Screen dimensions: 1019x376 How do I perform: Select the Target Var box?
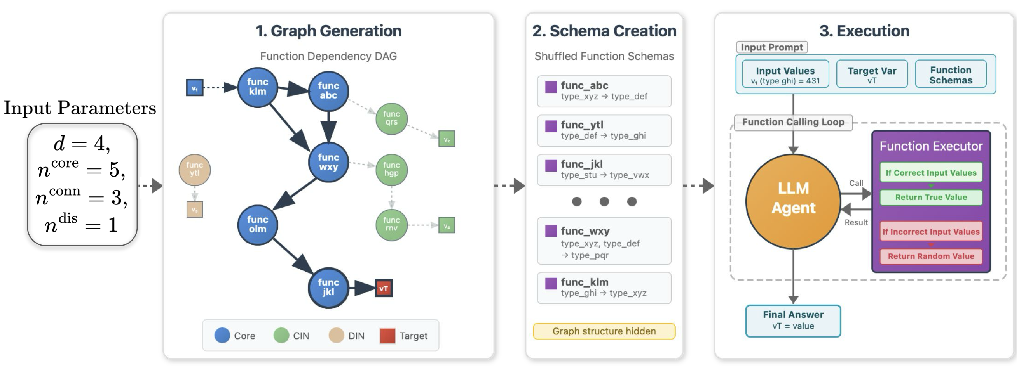871,74
